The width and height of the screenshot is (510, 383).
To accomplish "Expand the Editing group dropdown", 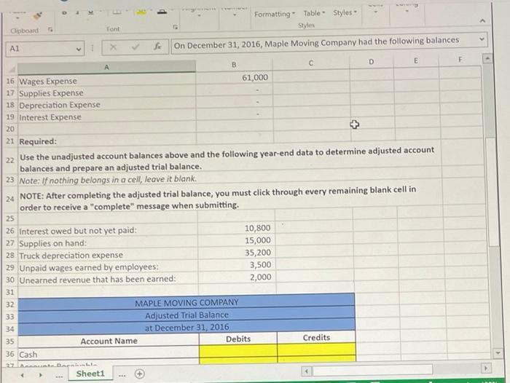I will [407, 11].
